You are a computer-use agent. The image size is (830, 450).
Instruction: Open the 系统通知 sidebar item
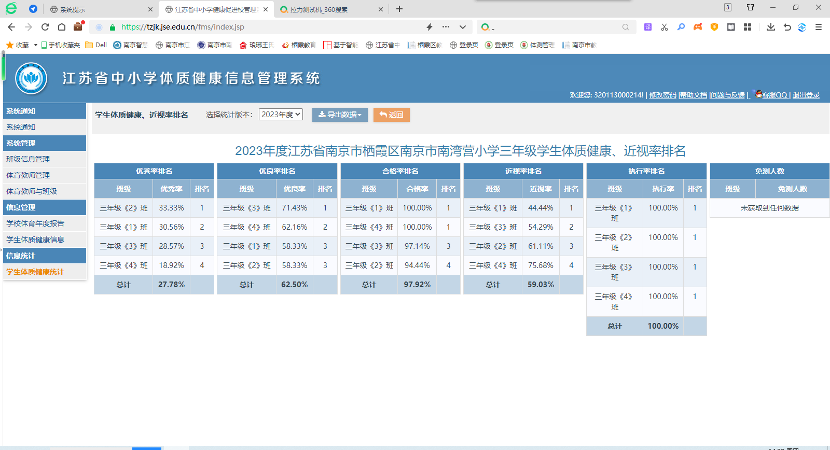[45, 127]
